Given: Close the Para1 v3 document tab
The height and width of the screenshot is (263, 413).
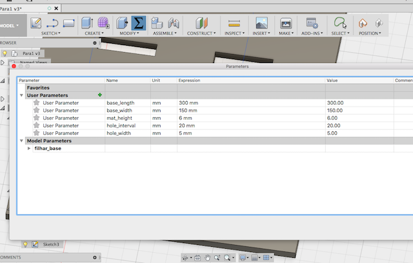Looking at the screenshot, I should tap(56, 8).
